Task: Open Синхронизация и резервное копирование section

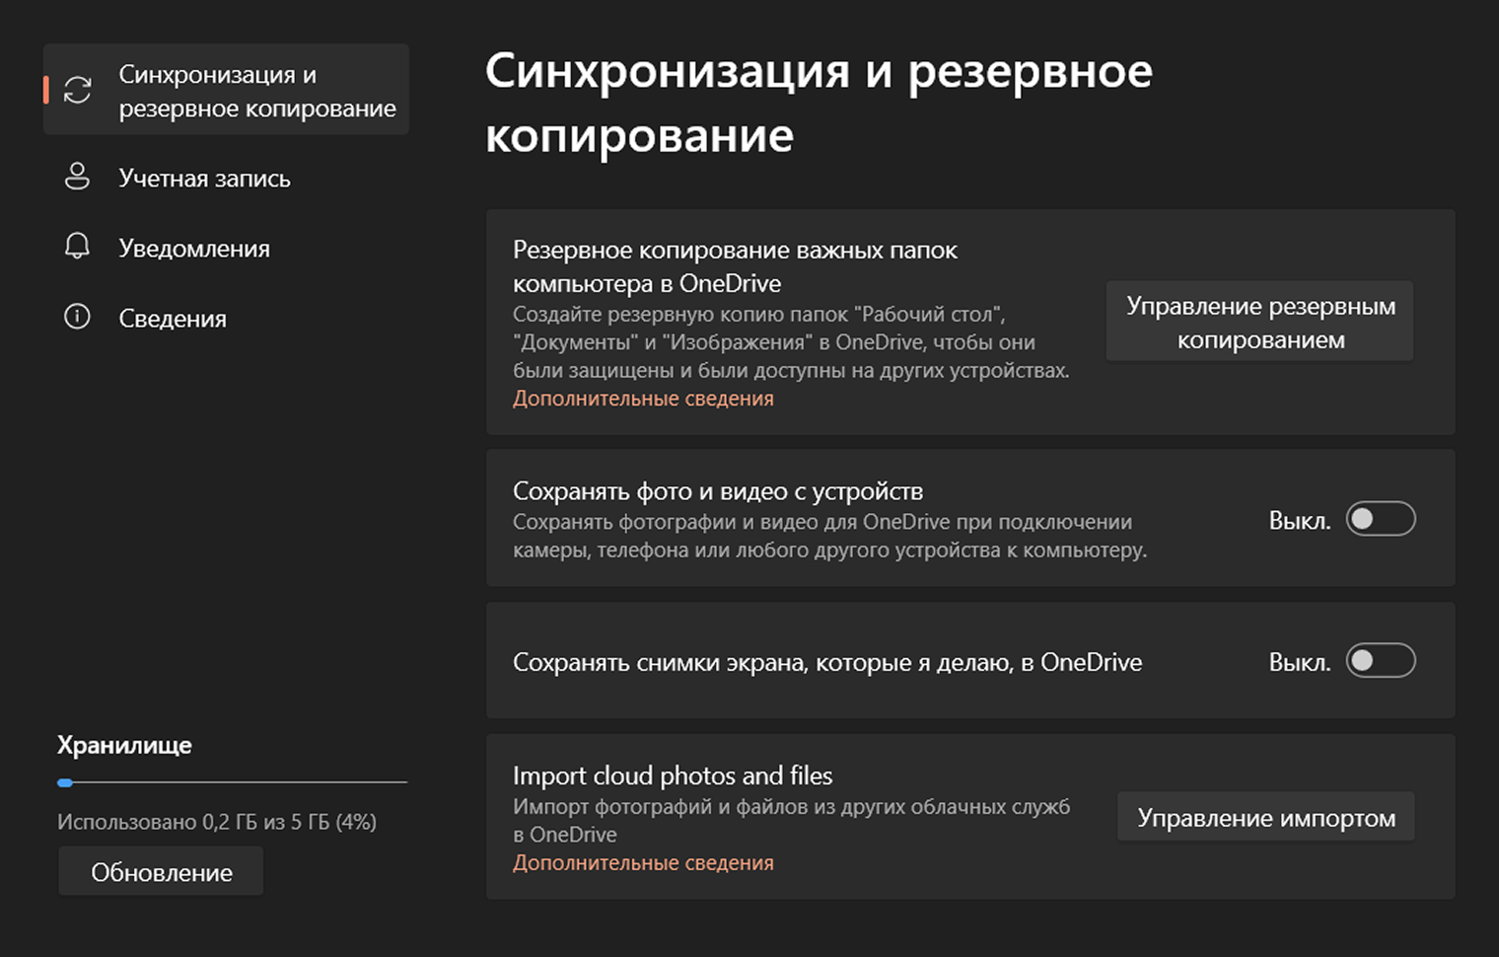Action: pyautogui.click(x=226, y=90)
